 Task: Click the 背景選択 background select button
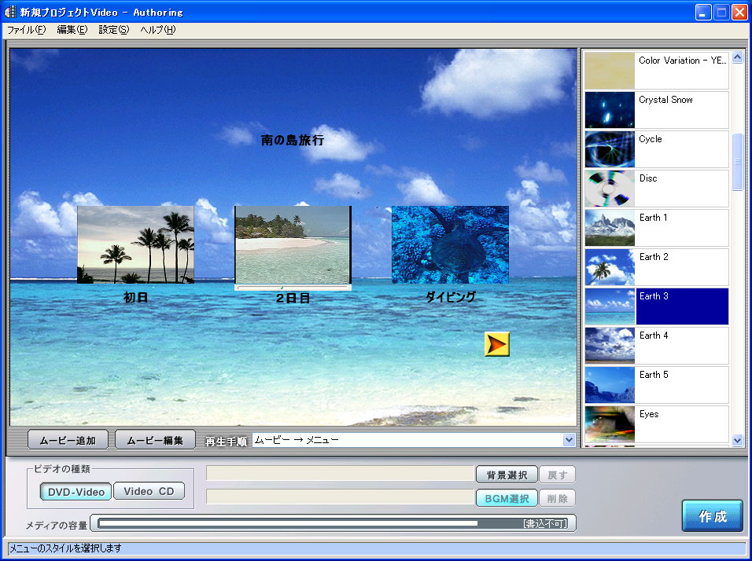pos(507,475)
